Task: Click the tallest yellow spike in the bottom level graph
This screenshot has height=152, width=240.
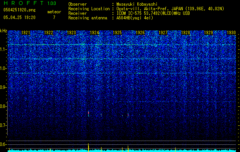Action: (x=88, y=147)
